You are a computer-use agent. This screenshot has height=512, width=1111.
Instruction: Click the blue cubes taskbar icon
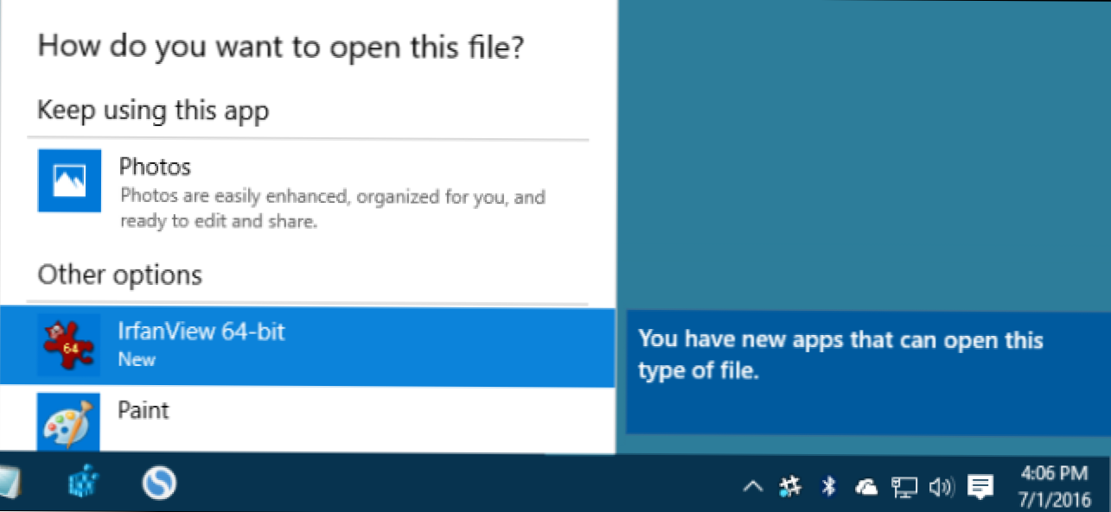[85, 484]
